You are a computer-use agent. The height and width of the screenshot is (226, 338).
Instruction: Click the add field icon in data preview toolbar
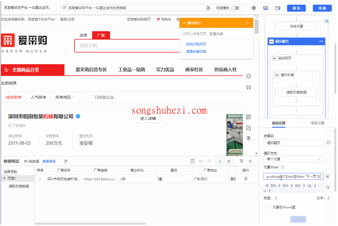(x=193, y=161)
